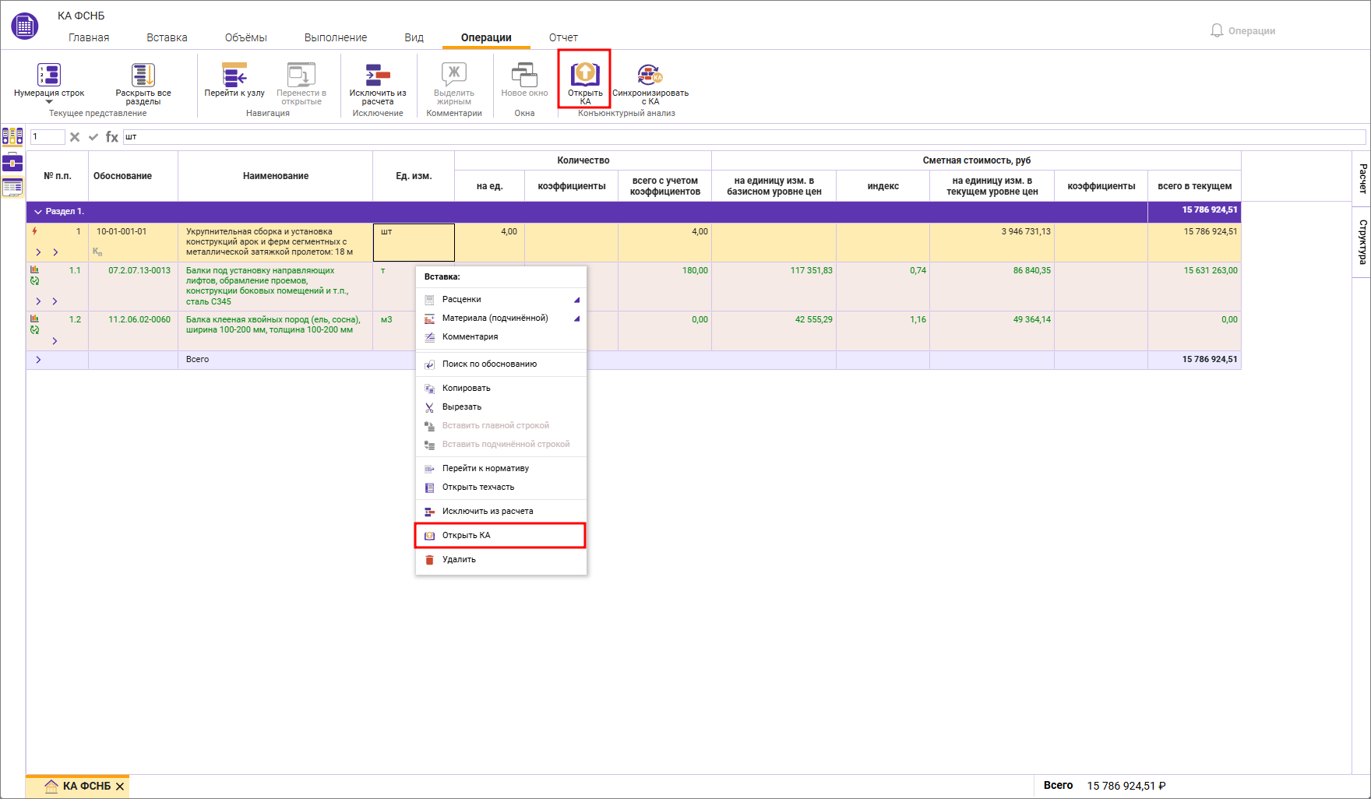This screenshot has height=799, width=1371.
Task: Choose Перейти к нормативу menu item
Action: pyautogui.click(x=501, y=468)
